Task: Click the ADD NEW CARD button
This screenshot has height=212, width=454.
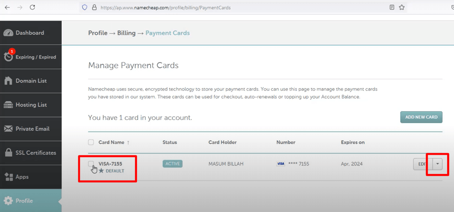Action: 421,117
